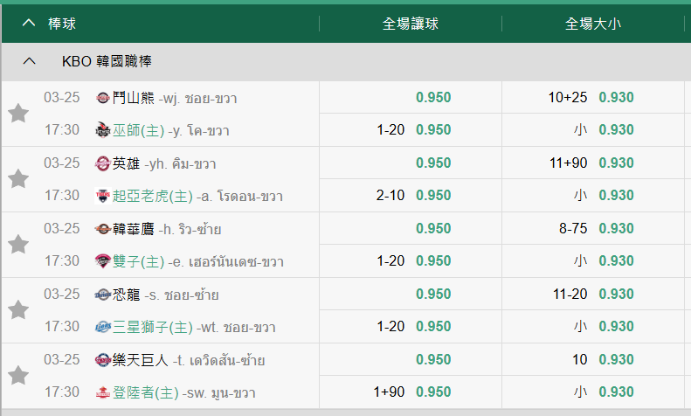Favorite the 鬥山熊 vs 巫師 match star
Viewport: 691px width, 416px height.
18,114
